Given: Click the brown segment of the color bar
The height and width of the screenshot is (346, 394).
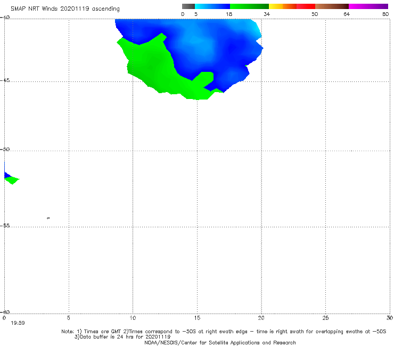Looking at the screenshot, I should click(332, 6).
